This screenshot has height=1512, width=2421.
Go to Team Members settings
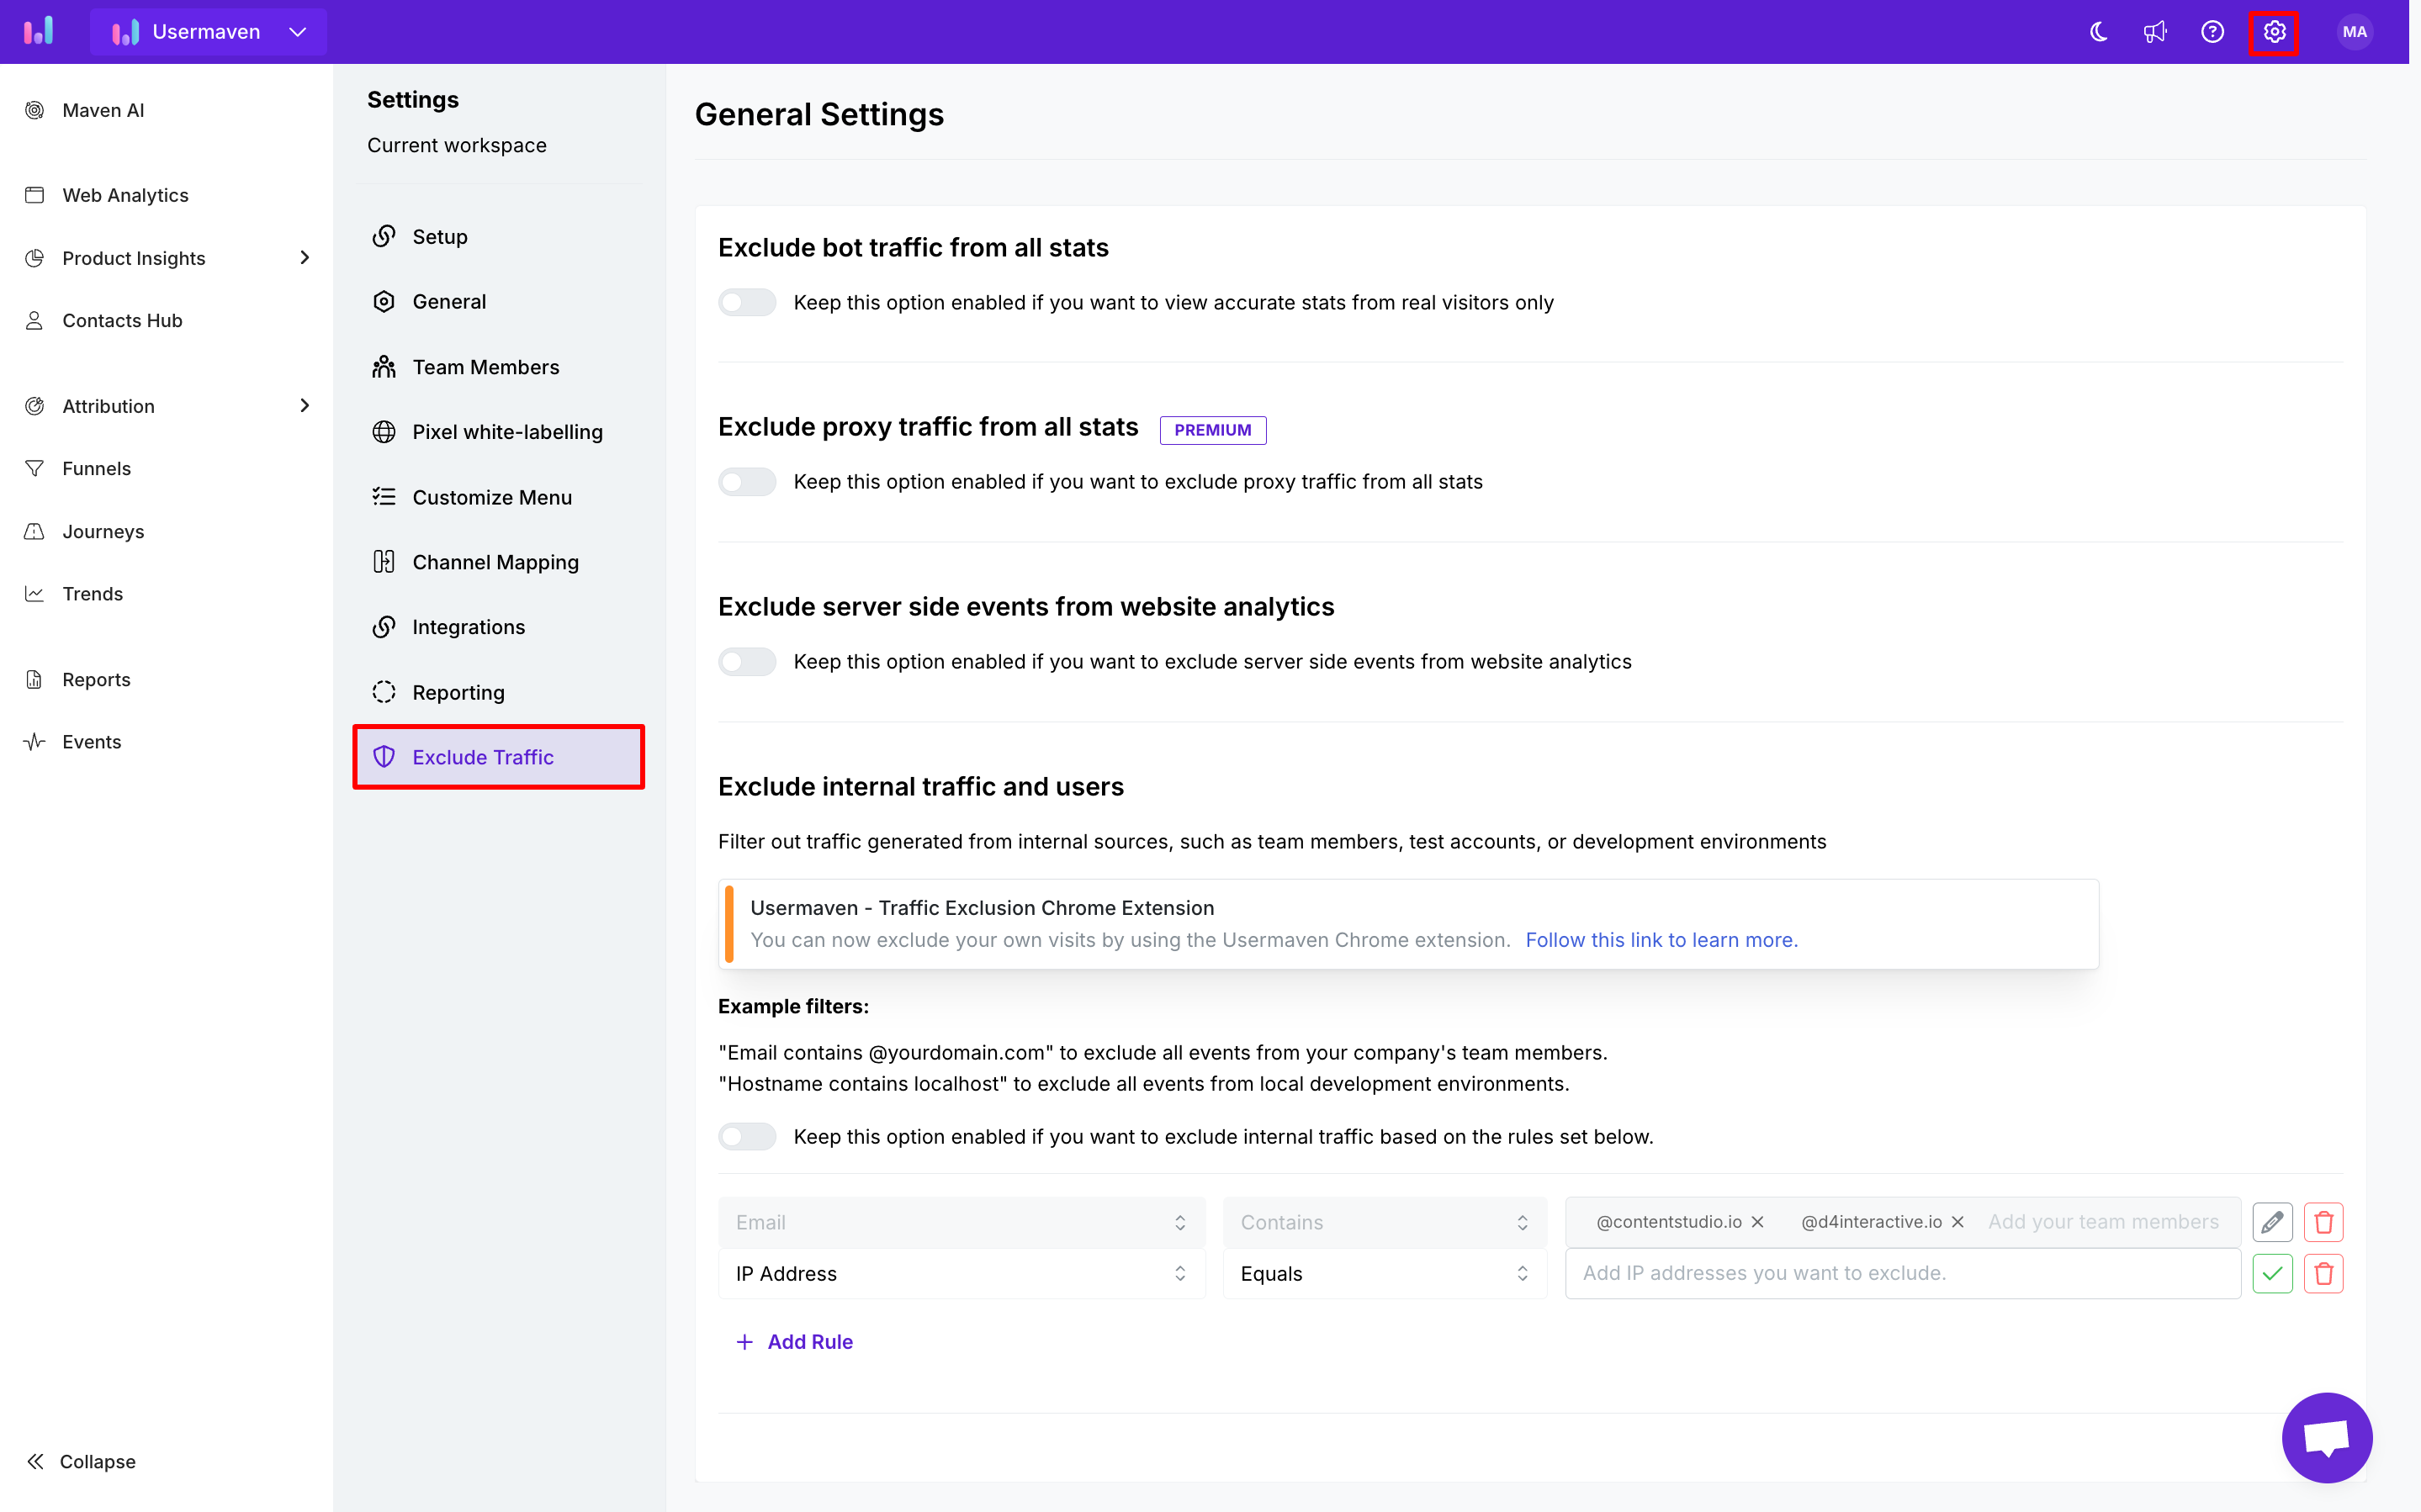pyautogui.click(x=485, y=367)
